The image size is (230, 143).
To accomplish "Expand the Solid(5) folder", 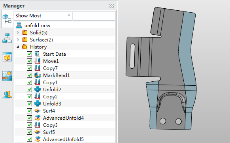I will 18,32.
